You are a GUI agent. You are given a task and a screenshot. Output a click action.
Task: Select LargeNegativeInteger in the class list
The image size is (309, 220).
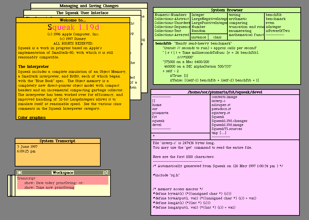tap(209, 19)
